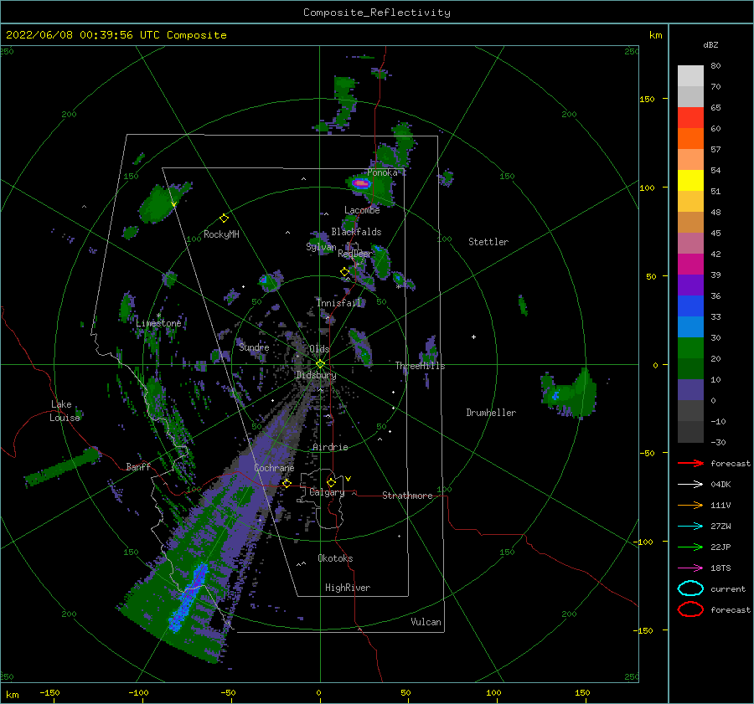
Task: Click the red forecast arrow in legend
Action: click(690, 463)
